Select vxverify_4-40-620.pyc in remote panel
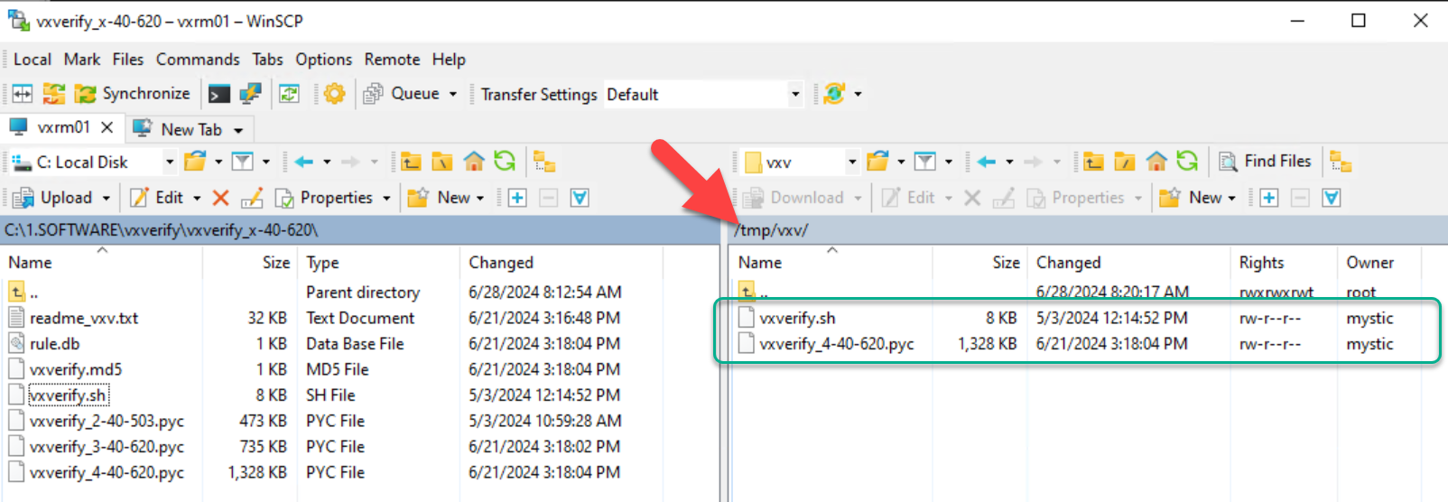 [x=836, y=344]
